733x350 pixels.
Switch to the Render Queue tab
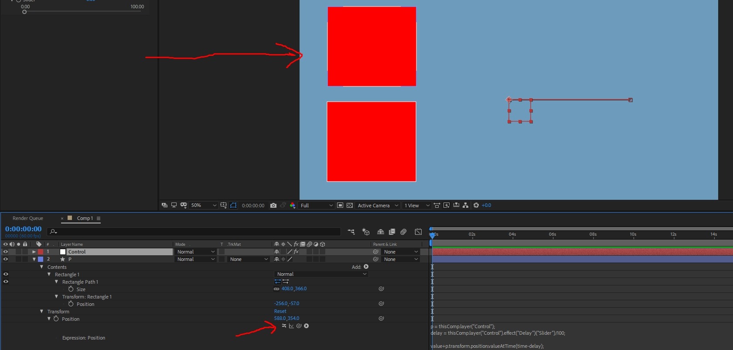click(28, 218)
